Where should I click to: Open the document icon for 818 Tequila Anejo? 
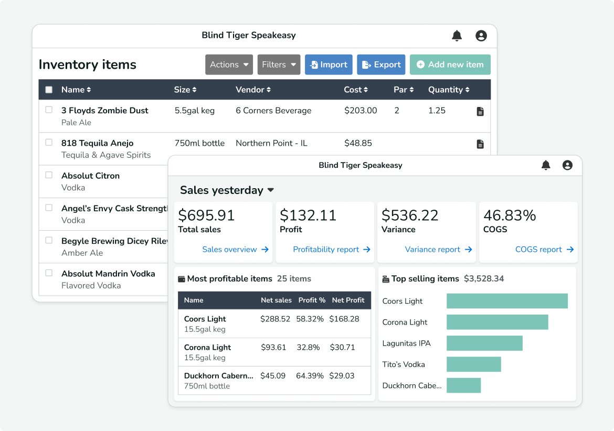tap(480, 144)
